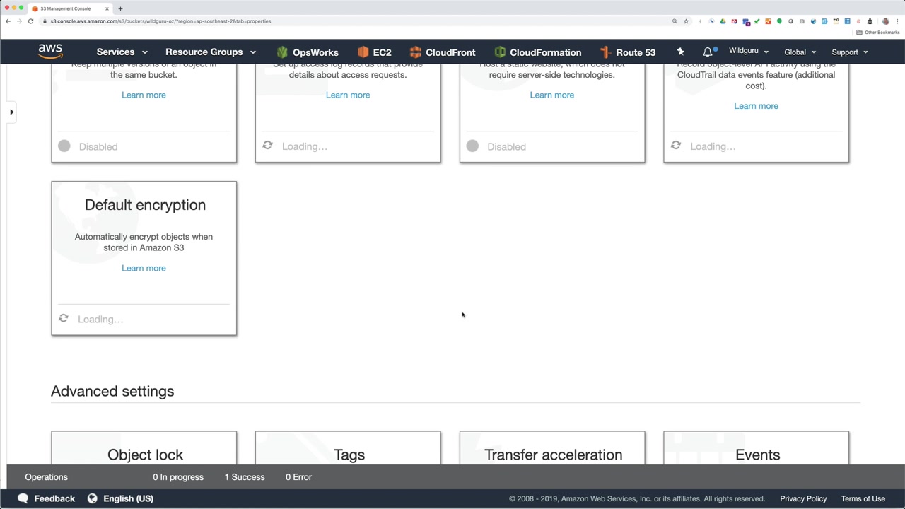The image size is (905, 509).
Task: Click the Feedback button in footer
Action: 46,498
